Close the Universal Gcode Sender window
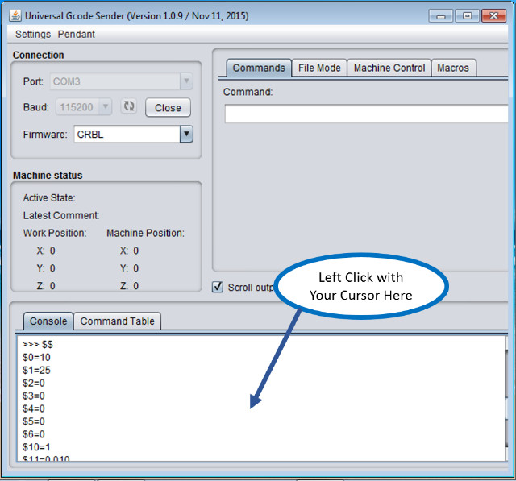The width and height of the screenshot is (516, 481). [493, 16]
